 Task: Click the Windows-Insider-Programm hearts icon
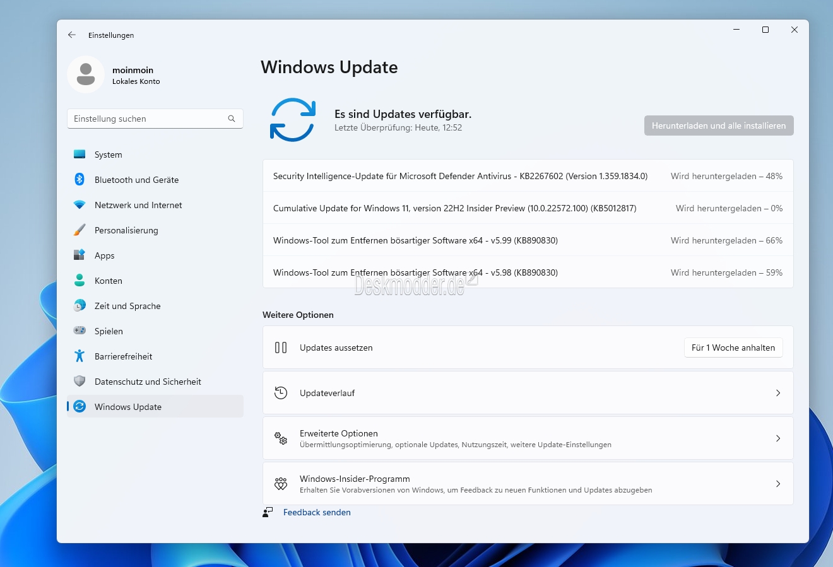pyautogui.click(x=281, y=484)
